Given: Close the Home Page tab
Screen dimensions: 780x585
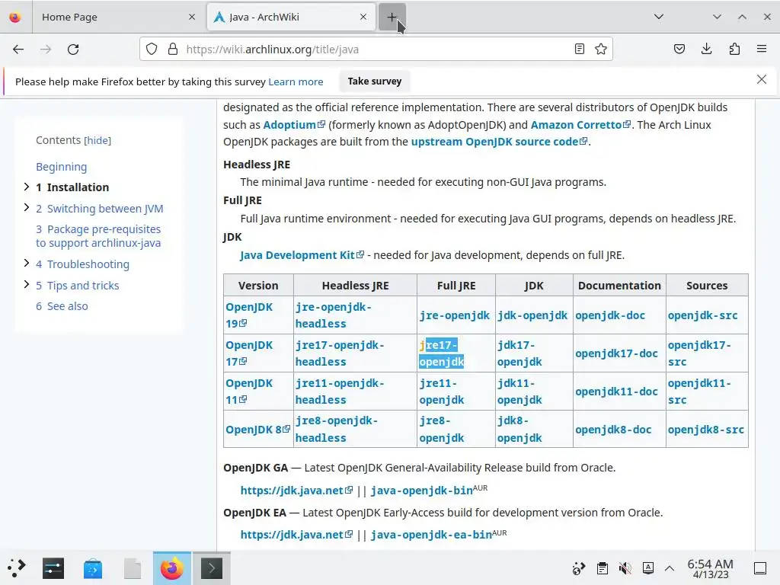Looking at the screenshot, I should (192, 17).
